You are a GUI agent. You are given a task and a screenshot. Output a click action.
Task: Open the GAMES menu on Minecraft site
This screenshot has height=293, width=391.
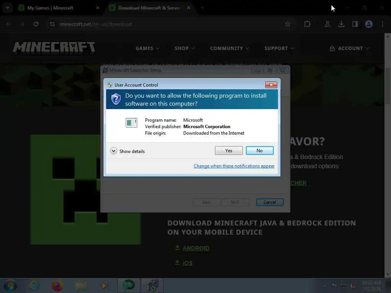[147, 48]
